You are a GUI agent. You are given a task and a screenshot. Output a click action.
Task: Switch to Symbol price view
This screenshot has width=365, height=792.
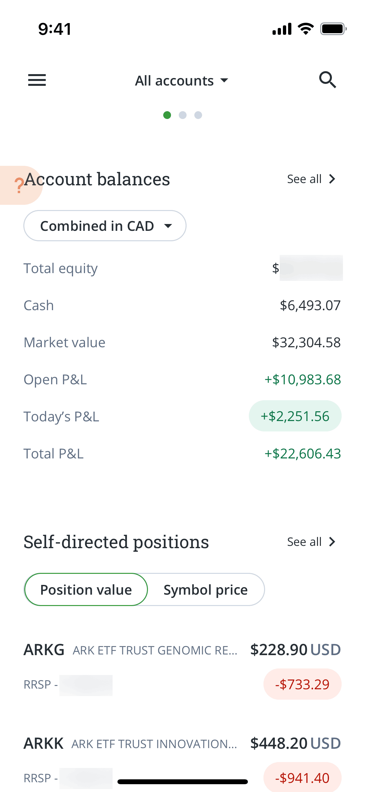(205, 589)
